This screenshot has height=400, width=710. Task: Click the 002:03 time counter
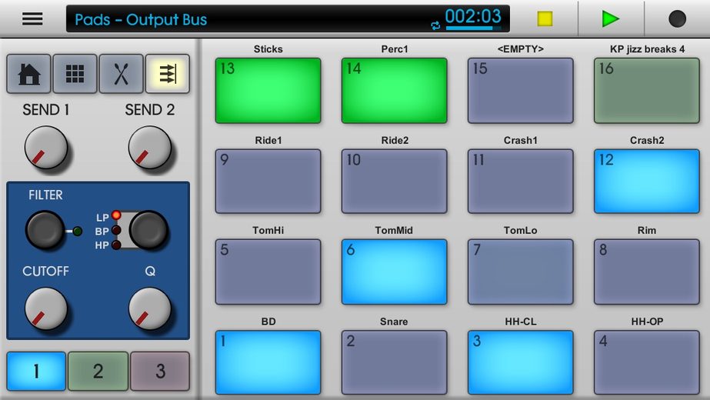coord(473,16)
